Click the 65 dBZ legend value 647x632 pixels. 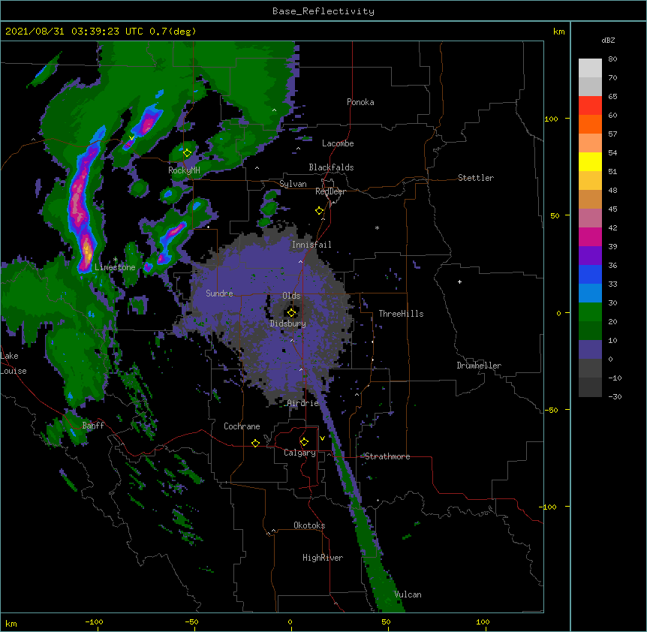click(612, 97)
